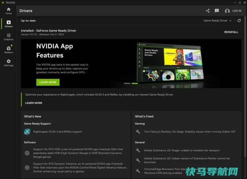Screen dimensions: 247x179
Task: Click the Substance Painter cannot be launched entry
Action: click(x=187, y=160)
